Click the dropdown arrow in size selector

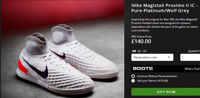(x=169, y=57)
